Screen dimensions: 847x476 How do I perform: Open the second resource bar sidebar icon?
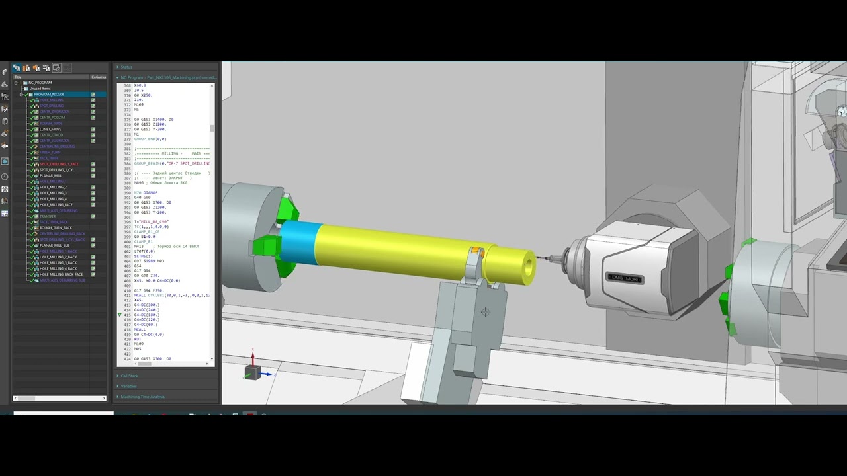click(5, 84)
